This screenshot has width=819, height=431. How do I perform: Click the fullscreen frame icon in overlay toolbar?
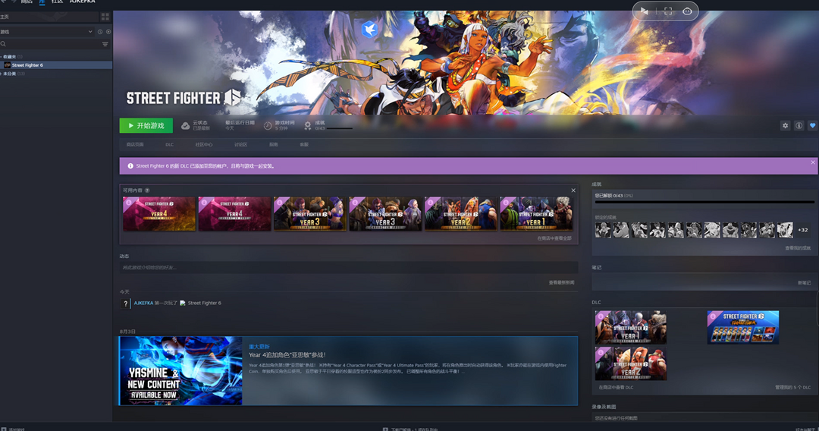pyautogui.click(x=667, y=11)
